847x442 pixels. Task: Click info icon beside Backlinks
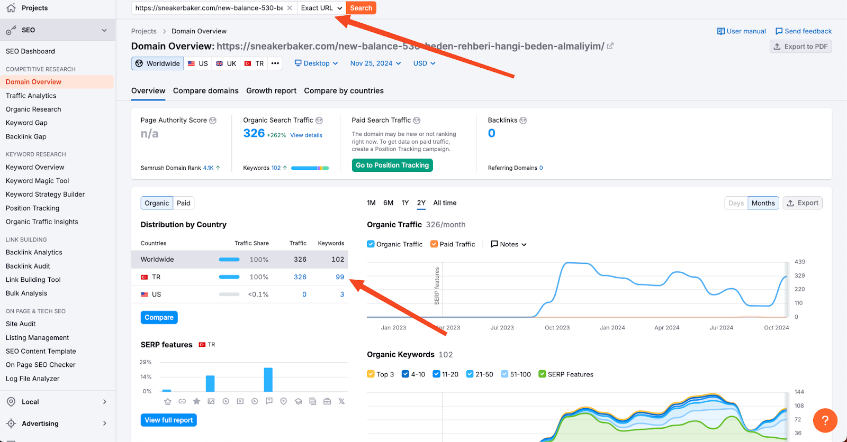[x=523, y=121]
